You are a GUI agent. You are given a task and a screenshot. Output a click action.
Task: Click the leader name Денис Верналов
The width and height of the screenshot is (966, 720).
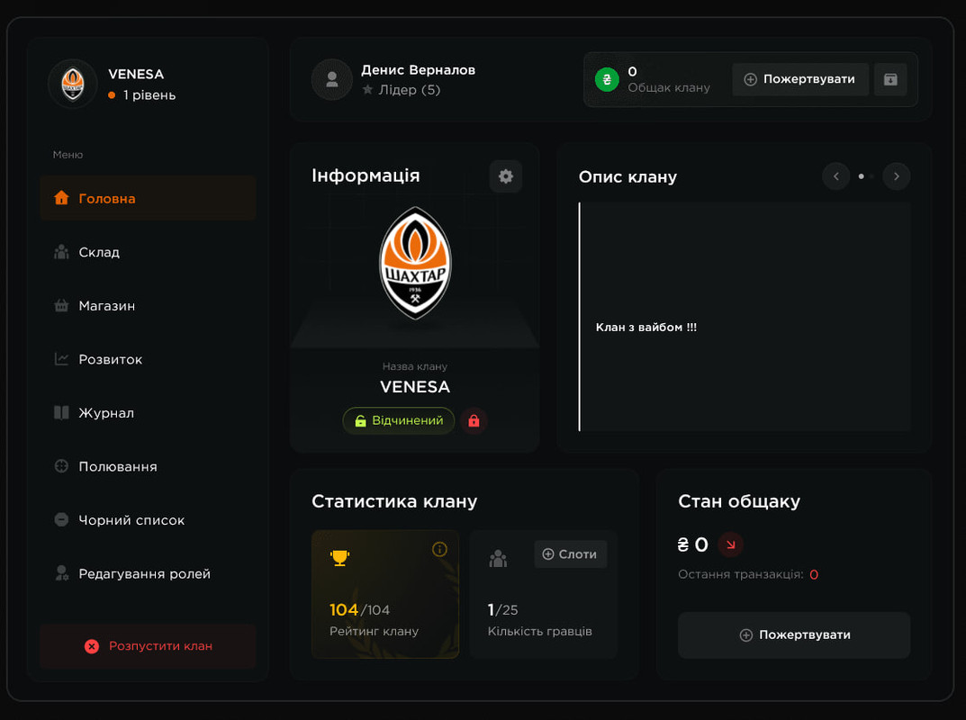click(x=419, y=70)
